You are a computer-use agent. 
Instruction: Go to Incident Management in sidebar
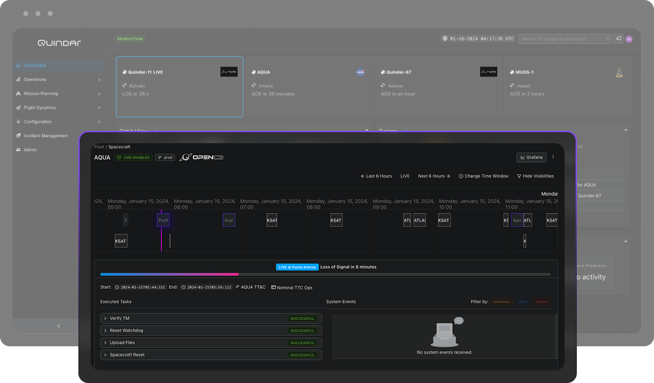[46, 135]
